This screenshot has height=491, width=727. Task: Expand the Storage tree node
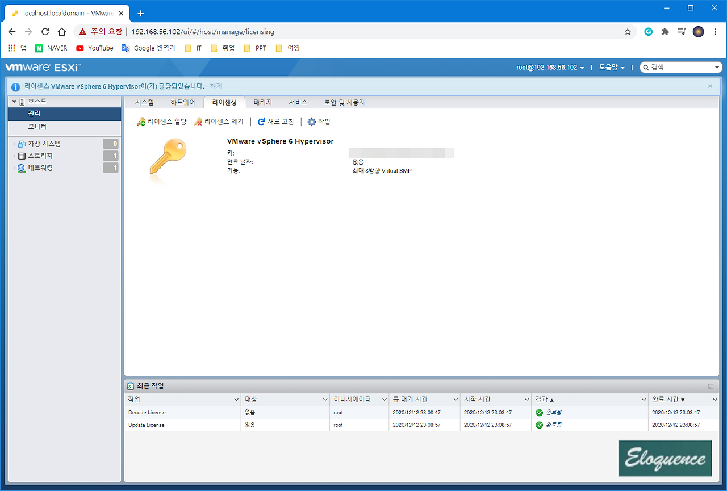14,156
